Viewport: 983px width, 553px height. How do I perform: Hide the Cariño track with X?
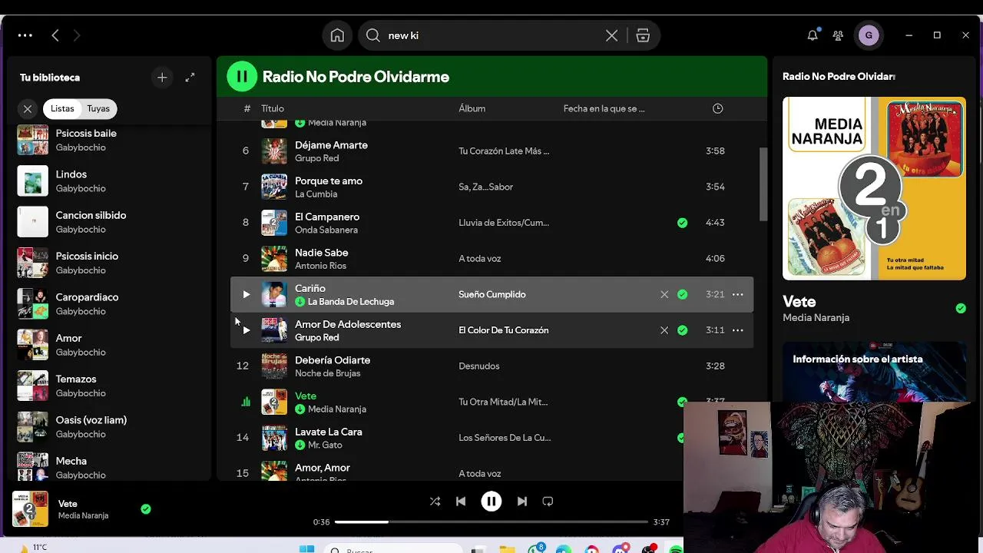(x=664, y=294)
